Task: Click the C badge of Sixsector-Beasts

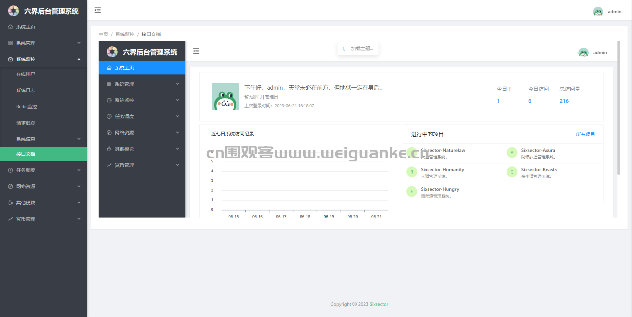Action: 512,172
